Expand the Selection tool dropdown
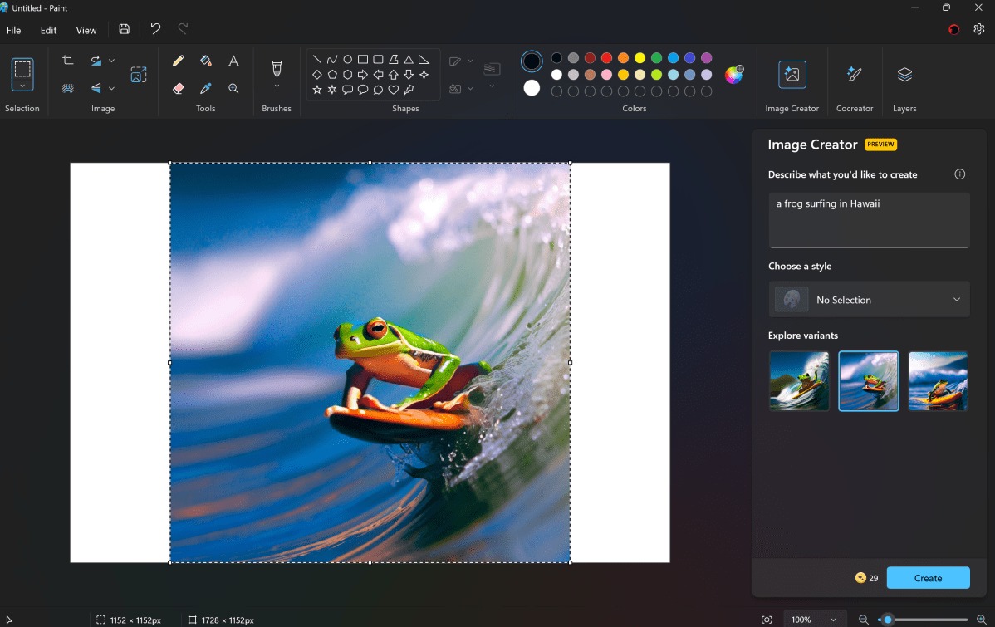 click(22, 86)
